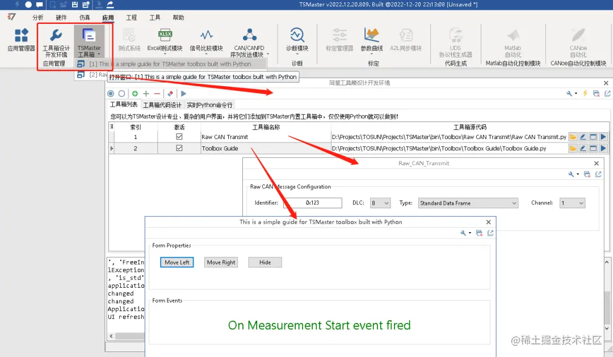The width and height of the screenshot is (613, 357).
Task: Pop out the Python guide window
Action: click(x=490, y=233)
